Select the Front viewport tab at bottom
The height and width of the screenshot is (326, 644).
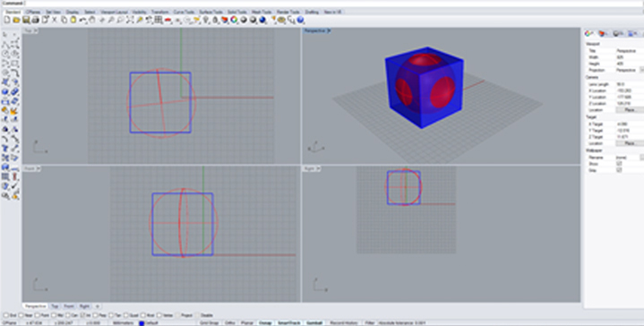(x=69, y=306)
